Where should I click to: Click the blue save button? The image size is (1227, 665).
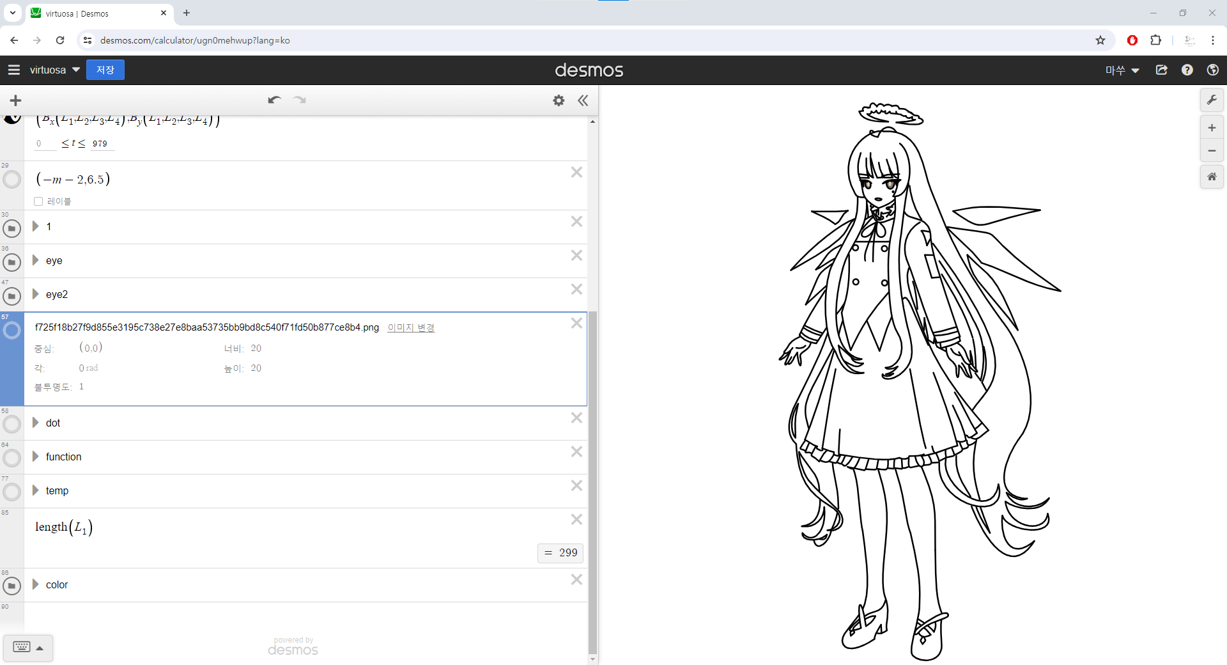(x=105, y=70)
